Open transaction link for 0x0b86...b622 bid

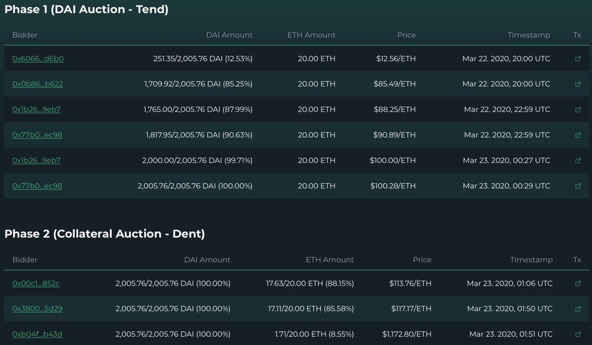click(x=578, y=84)
